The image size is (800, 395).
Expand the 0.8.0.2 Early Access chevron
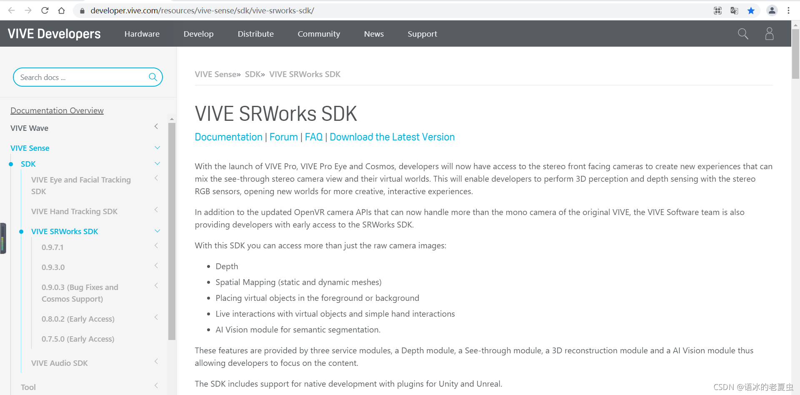coord(156,317)
